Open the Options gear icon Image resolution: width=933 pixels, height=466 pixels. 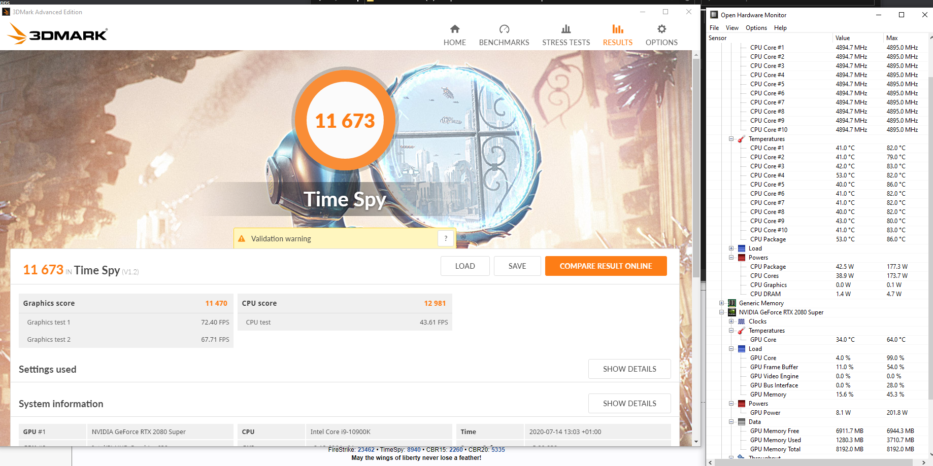click(x=661, y=29)
